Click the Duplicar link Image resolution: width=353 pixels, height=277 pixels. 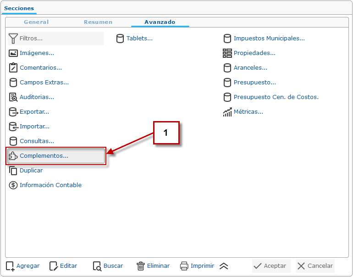pyautogui.click(x=31, y=171)
